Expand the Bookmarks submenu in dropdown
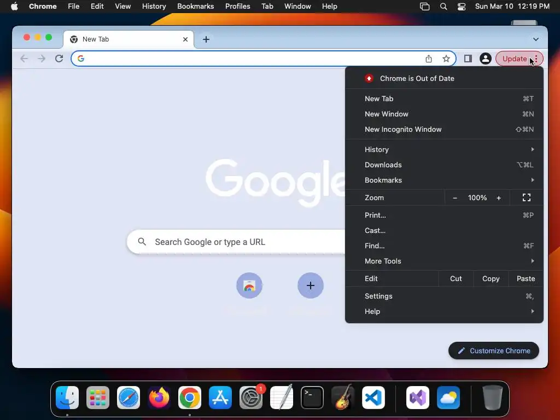Viewport: 560px width, 420px height. click(444, 180)
